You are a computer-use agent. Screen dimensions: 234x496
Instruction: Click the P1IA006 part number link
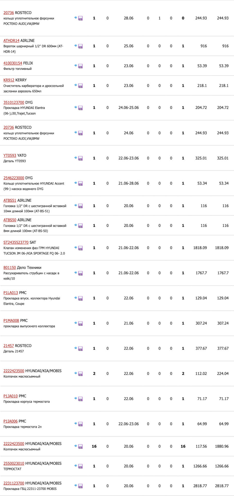click(x=10, y=421)
